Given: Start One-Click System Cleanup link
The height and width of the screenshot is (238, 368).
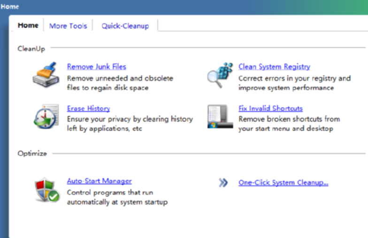Looking at the screenshot, I should click(284, 183).
